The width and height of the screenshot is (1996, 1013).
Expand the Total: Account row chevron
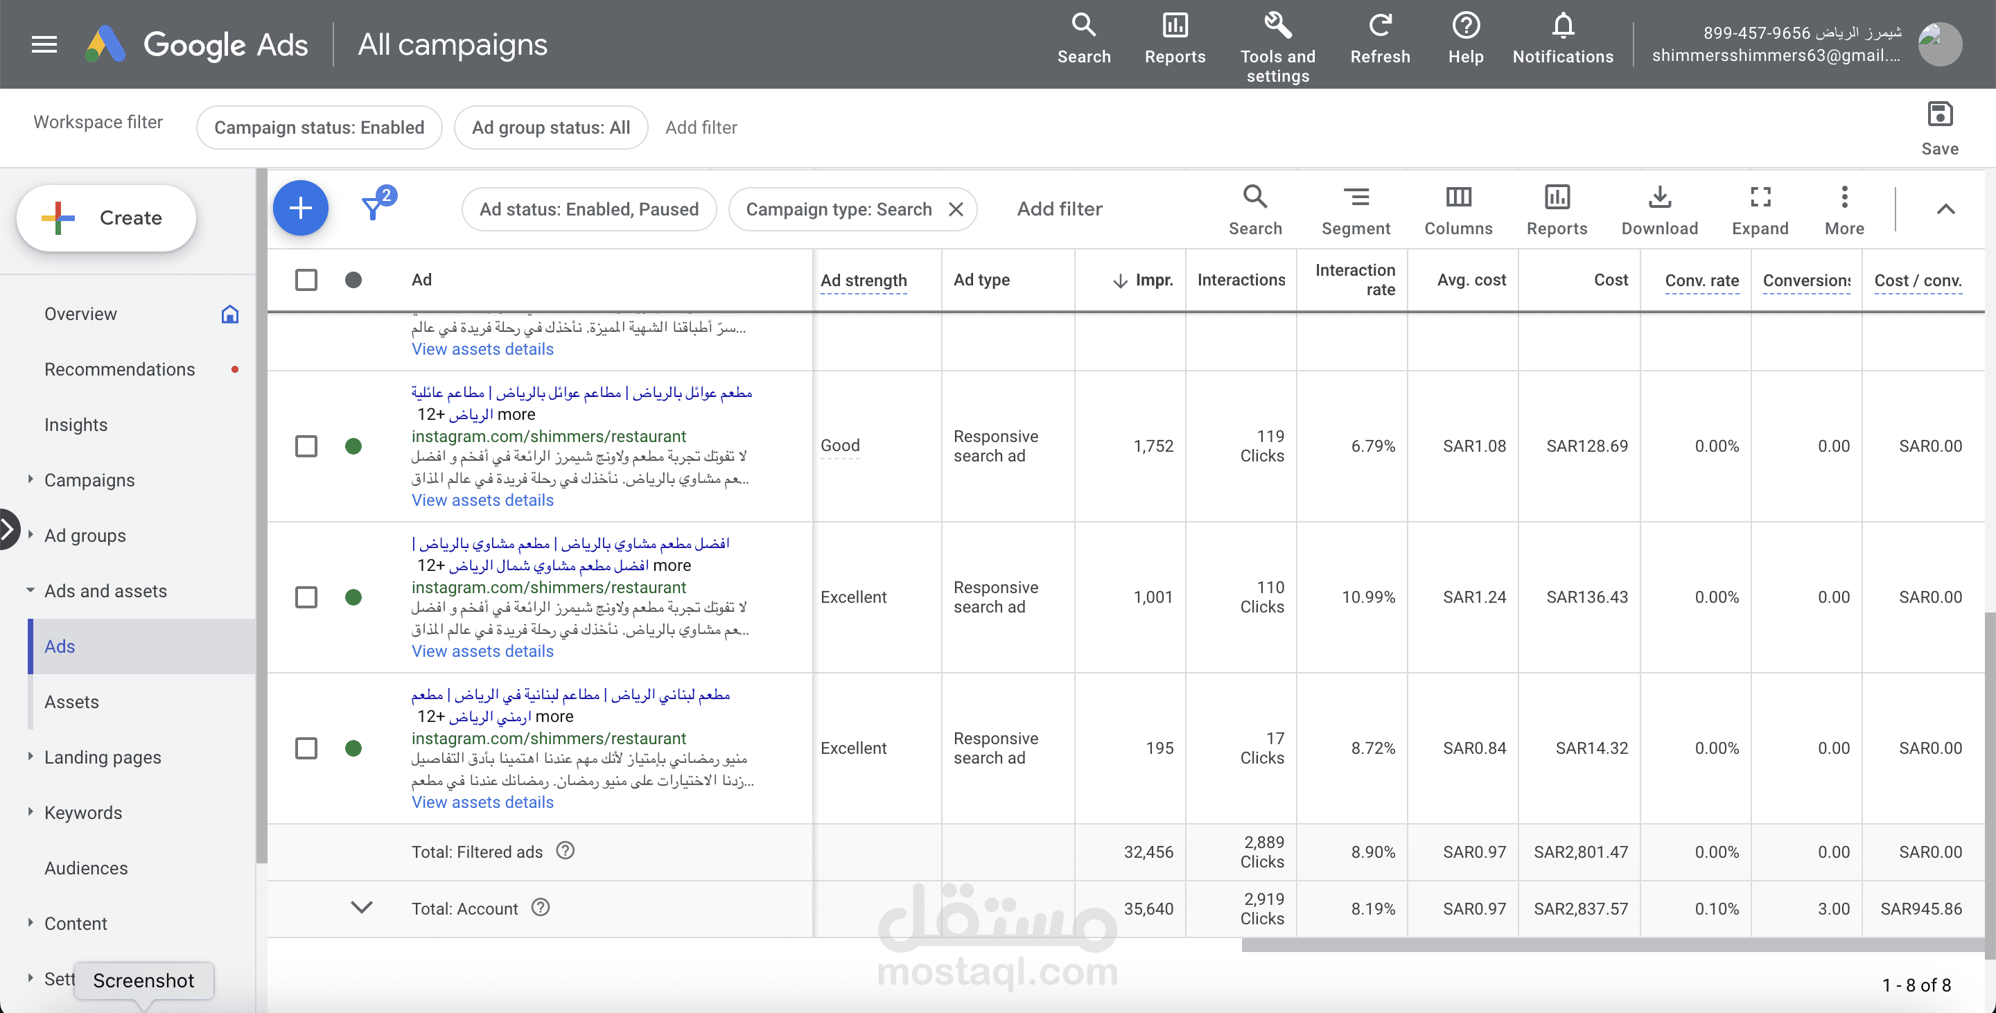point(362,907)
